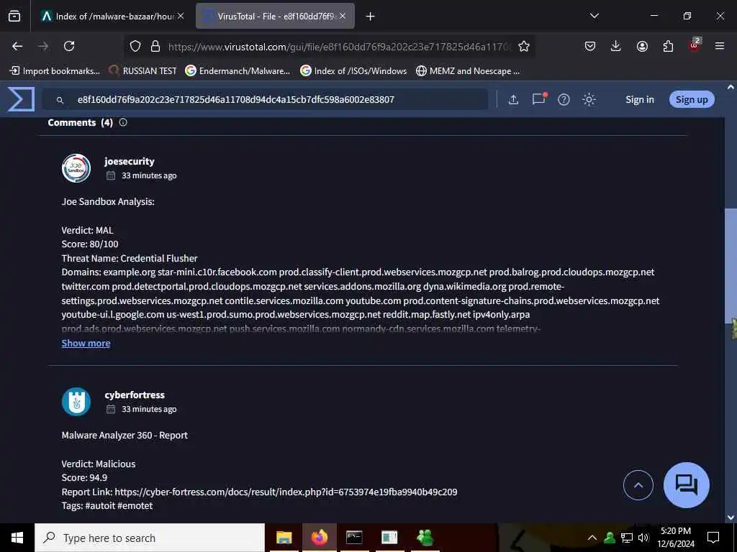Expand Joe Sandbox comment with Show more
This screenshot has width=737, height=552.
(86, 343)
